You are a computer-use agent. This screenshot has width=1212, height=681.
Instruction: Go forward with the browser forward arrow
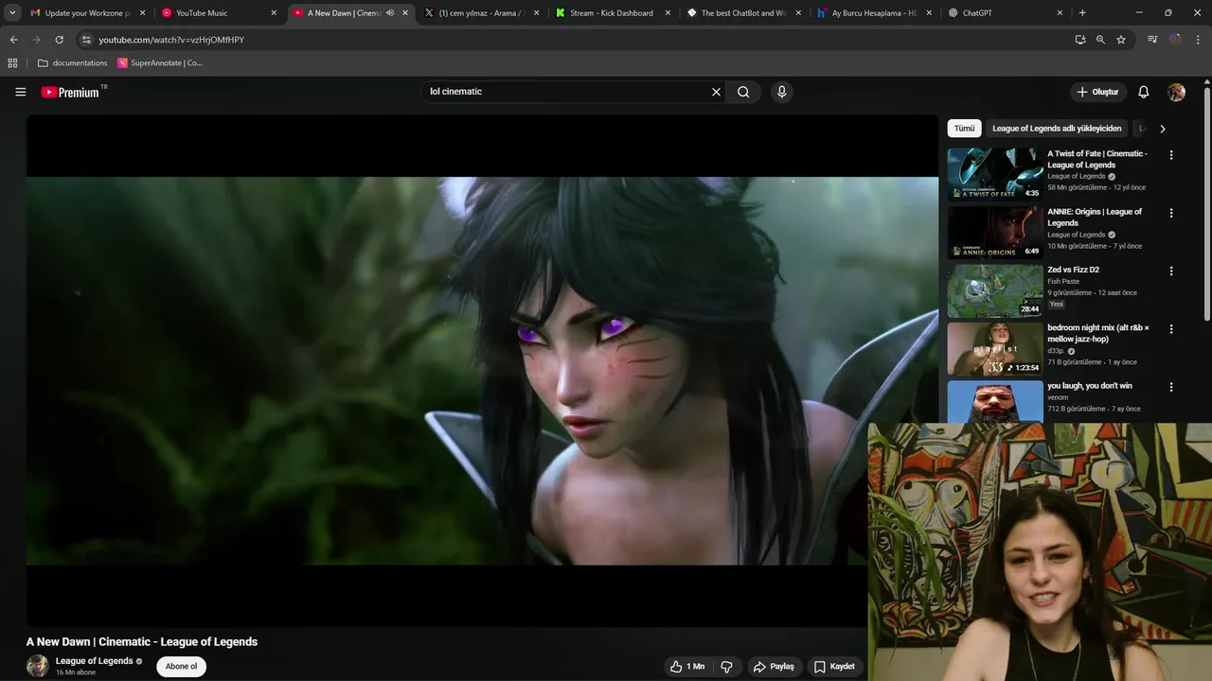point(36,40)
